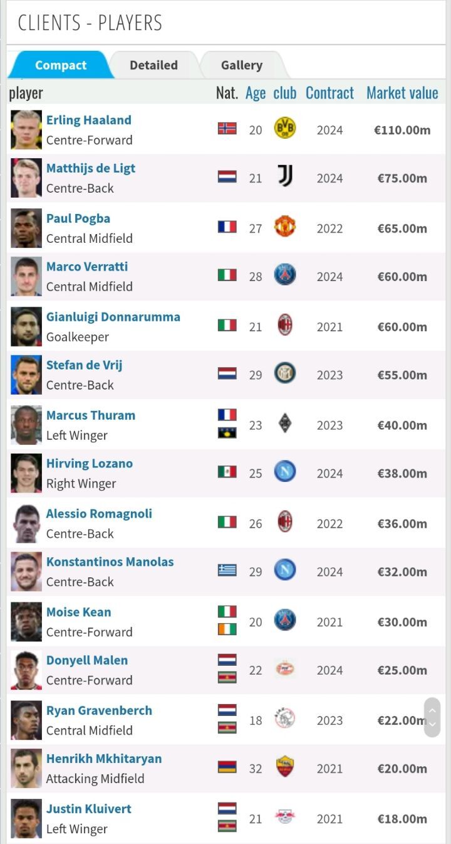Click RB Leipzig logo for Kluivert
The height and width of the screenshot is (844, 451).
pyautogui.click(x=285, y=817)
